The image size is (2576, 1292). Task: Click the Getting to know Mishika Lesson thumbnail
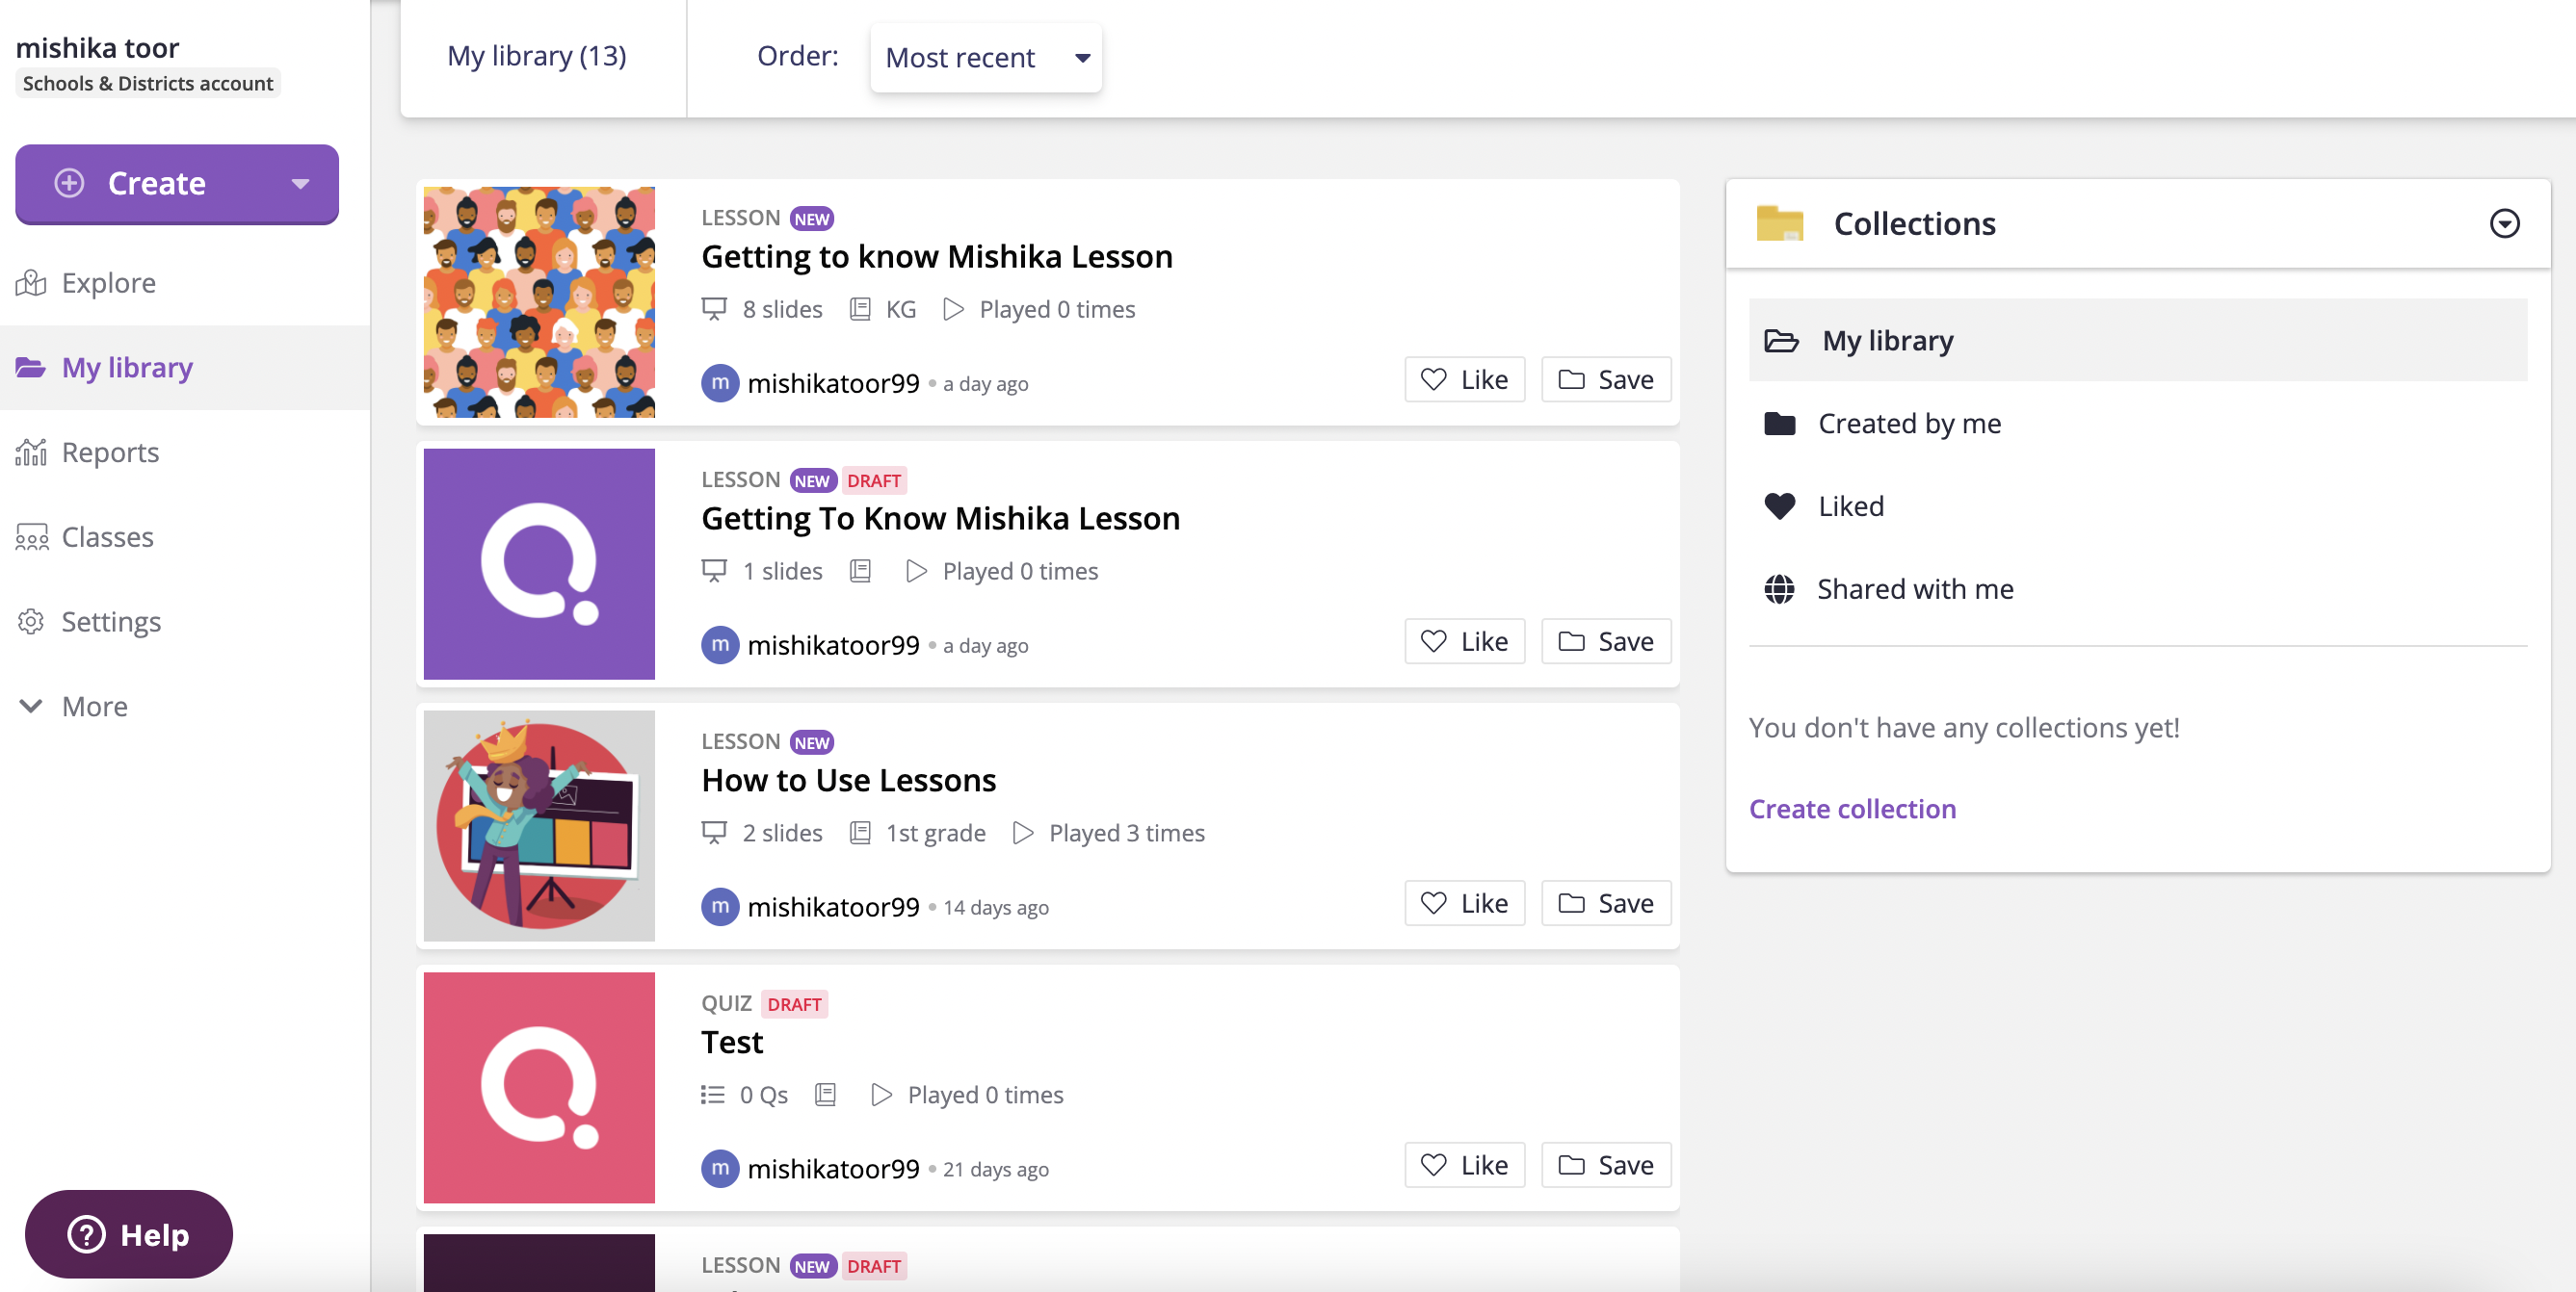(x=539, y=301)
